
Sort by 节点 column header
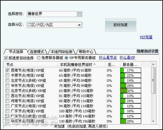click(31, 65)
